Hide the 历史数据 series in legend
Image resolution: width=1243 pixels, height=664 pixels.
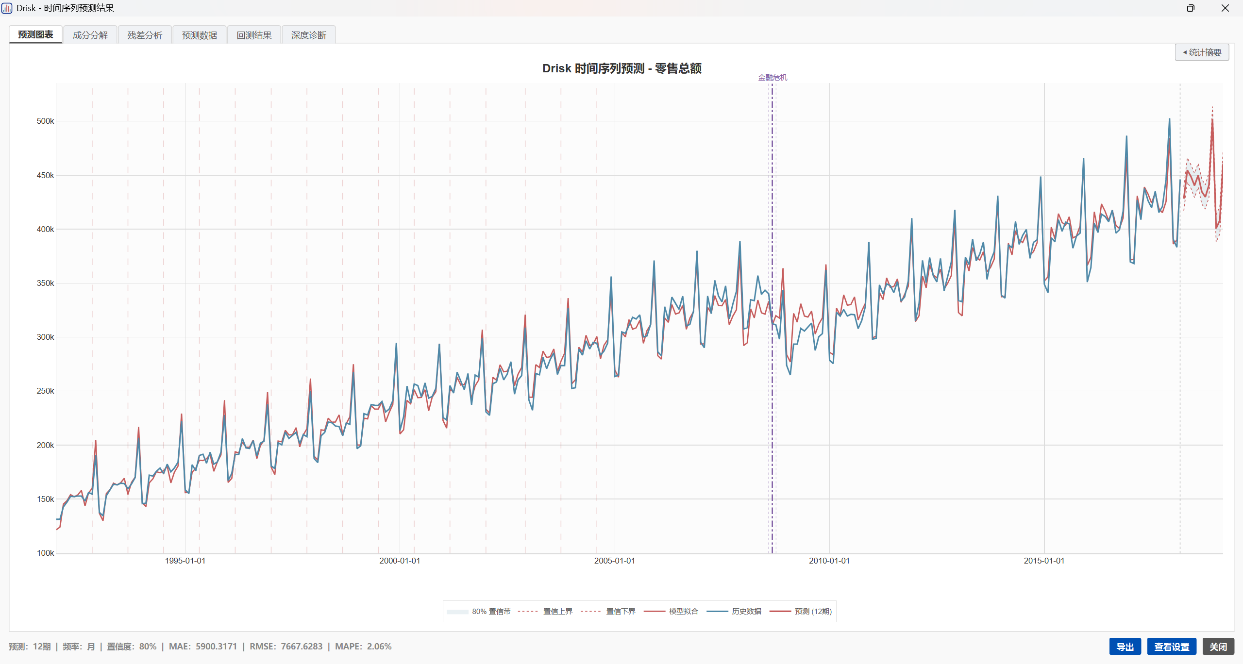pyautogui.click(x=734, y=612)
